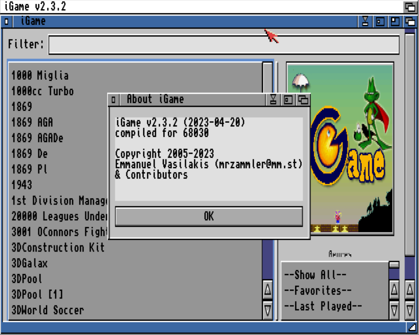Viewport: 419px width, 335px height.
Task: Click the iGame window iconify gadget
Action: pos(365,22)
